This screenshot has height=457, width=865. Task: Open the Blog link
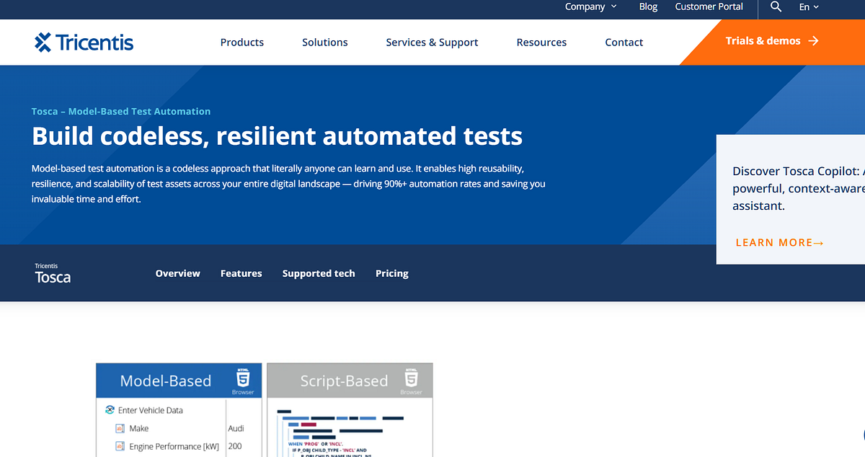point(648,6)
